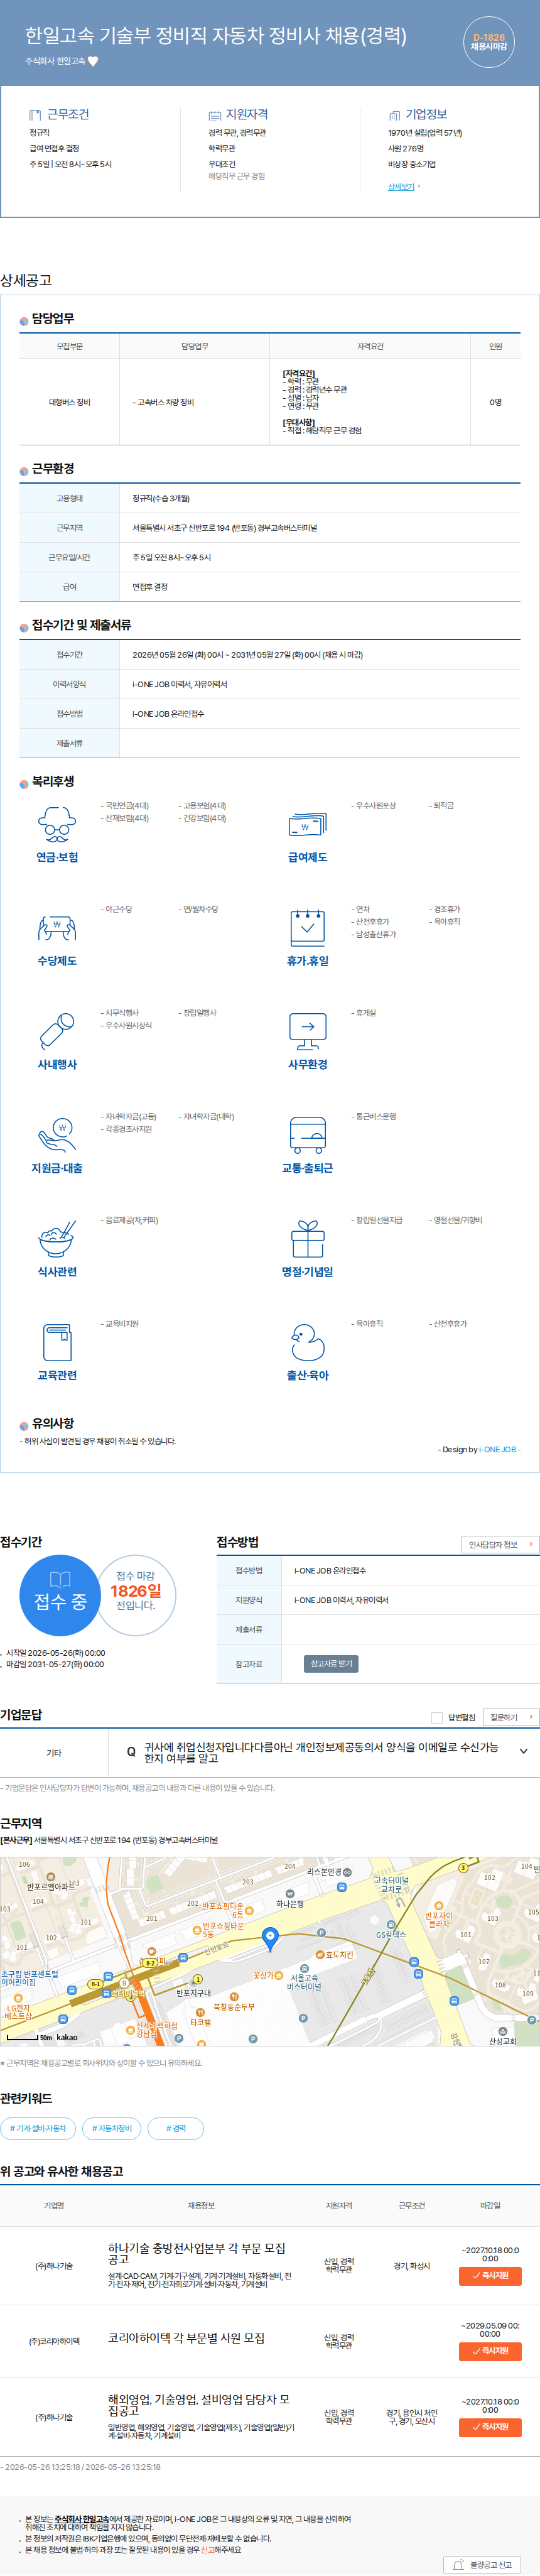Viewport: 540px width, 2576px height.
Task: Click the 담당업무 section heading bullet
Action: pos(24,321)
